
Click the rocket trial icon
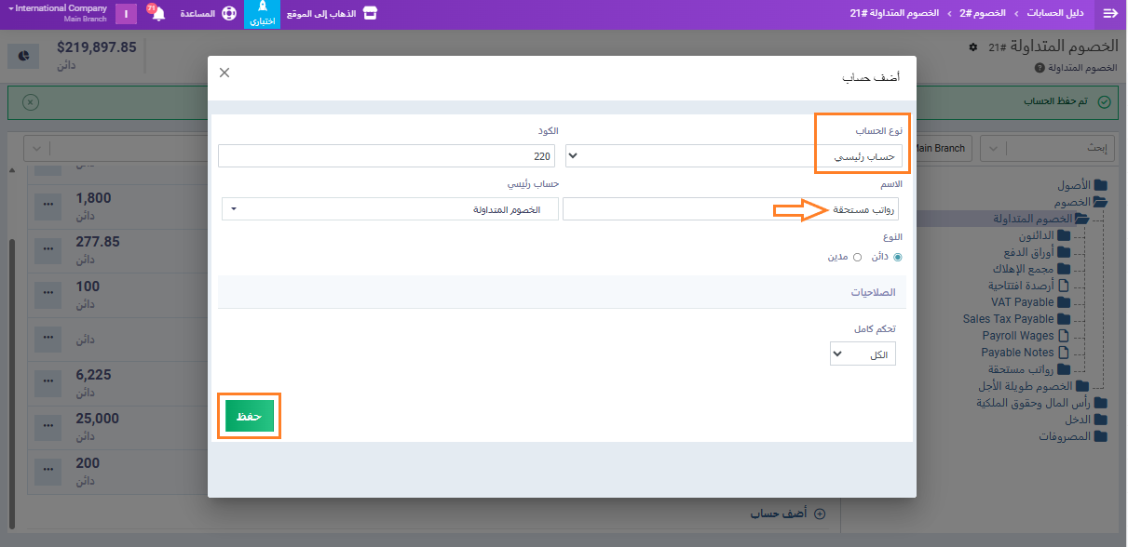(262, 8)
